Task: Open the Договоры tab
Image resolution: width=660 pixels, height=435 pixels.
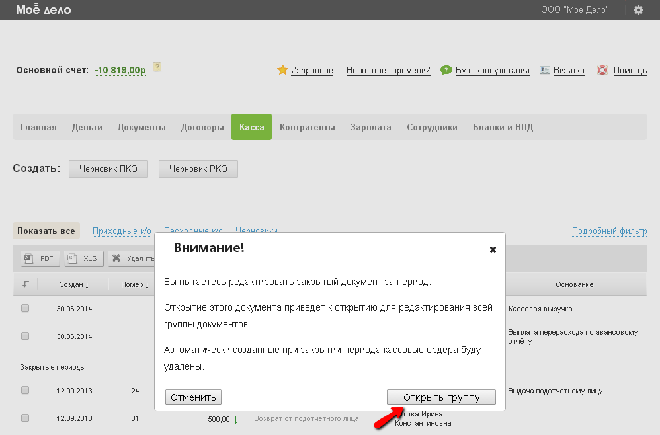Action: click(202, 127)
